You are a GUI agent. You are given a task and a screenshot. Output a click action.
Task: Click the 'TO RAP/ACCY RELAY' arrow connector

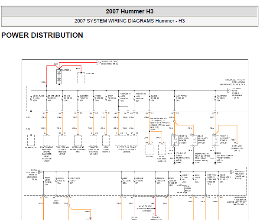[x=232, y=172]
